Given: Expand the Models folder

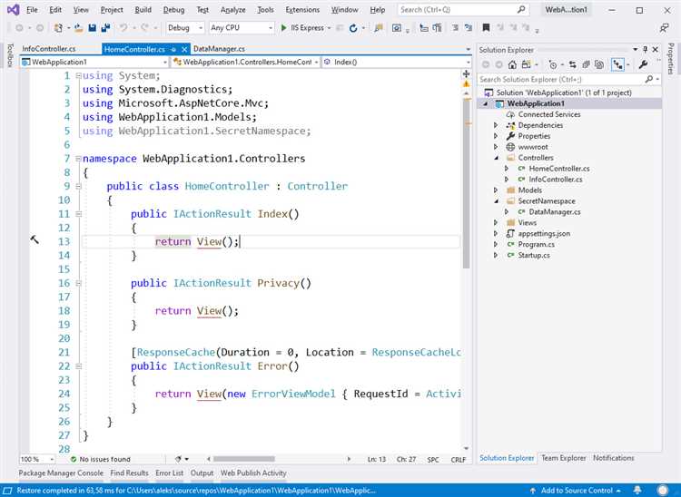Looking at the screenshot, I should (x=496, y=190).
